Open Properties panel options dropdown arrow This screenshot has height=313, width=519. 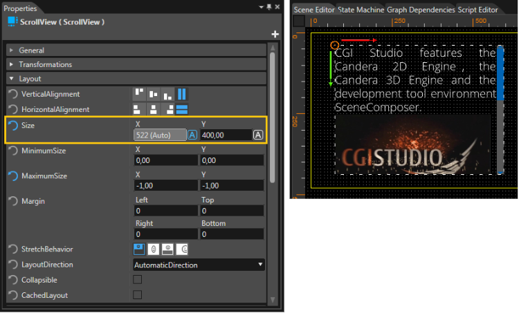click(x=261, y=7)
